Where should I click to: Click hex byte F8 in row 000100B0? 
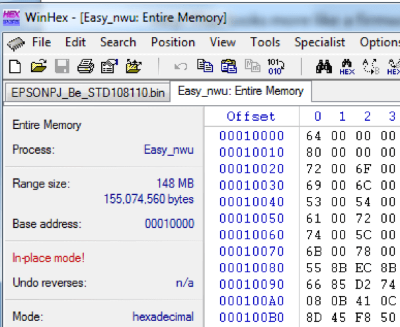pyautogui.click(x=363, y=317)
